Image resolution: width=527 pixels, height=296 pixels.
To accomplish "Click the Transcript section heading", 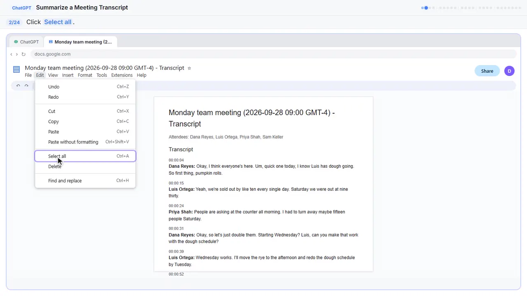I will click(181, 149).
